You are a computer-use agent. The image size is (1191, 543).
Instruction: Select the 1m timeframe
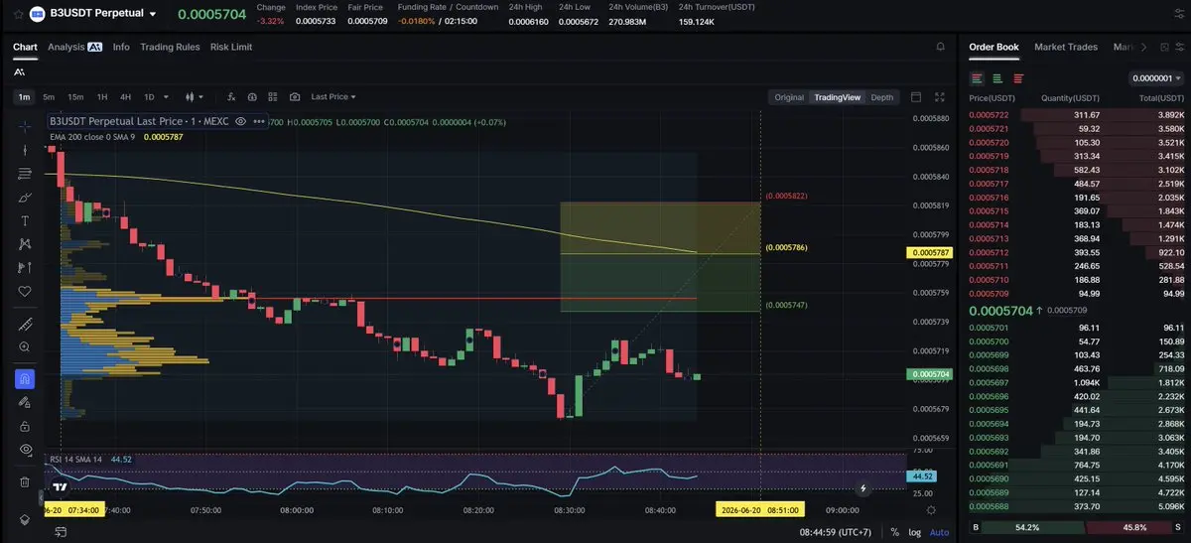[x=24, y=97]
